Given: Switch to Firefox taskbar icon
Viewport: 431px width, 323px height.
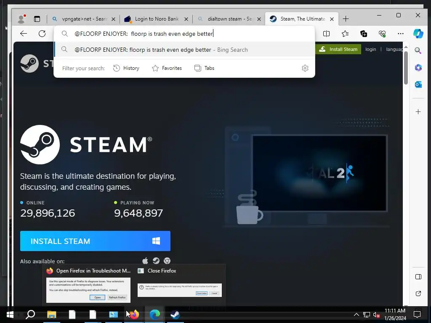Looking at the screenshot, I should (134, 315).
